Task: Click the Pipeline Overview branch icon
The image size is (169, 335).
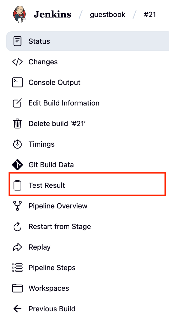Action: pos(17,206)
